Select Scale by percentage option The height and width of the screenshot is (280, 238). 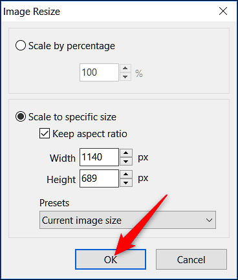click(x=21, y=45)
